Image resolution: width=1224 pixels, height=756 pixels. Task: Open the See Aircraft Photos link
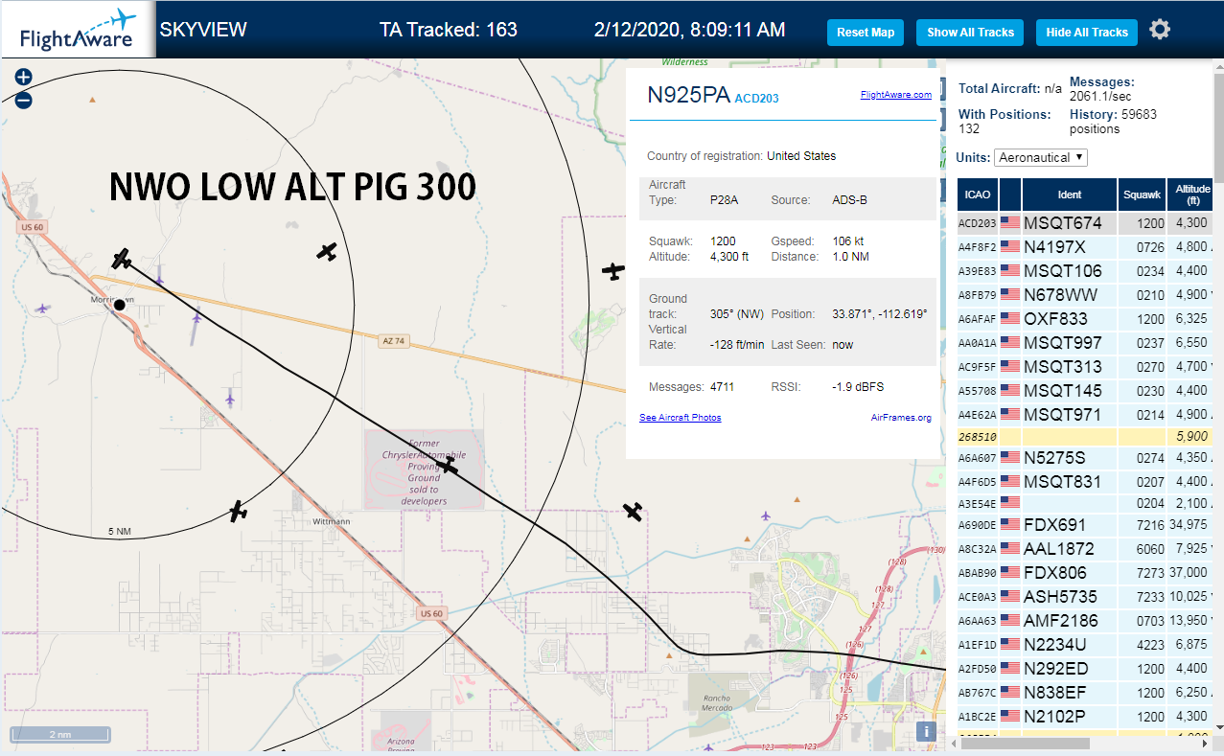pyautogui.click(x=681, y=418)
